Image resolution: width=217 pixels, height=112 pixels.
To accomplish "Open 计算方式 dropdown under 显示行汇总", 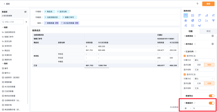I will tap(204, 79).
